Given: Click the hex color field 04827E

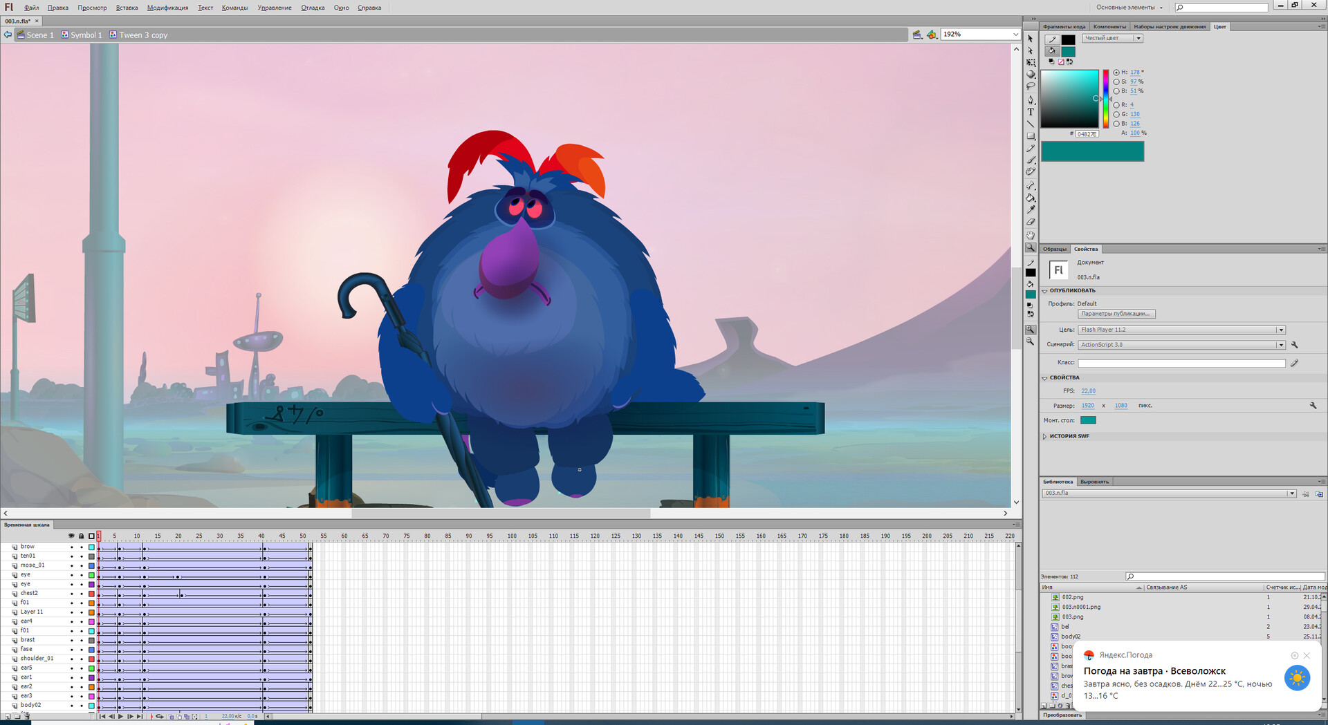Looking at the screenshot, I should [x=1087, y=134].
